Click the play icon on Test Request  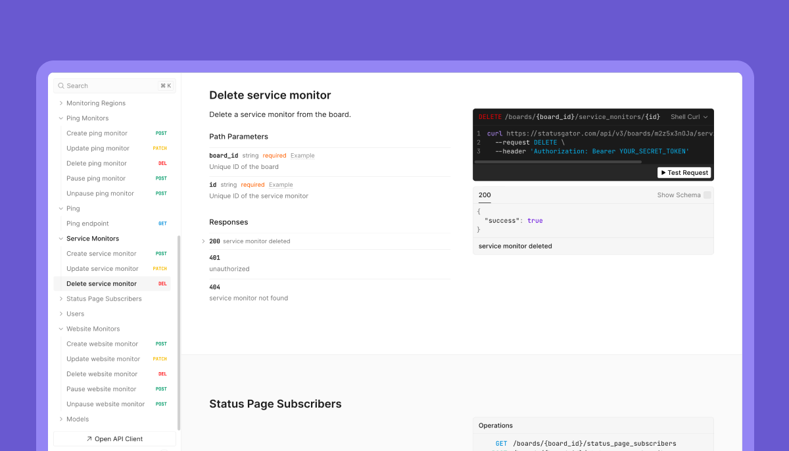tap(663, 173)
